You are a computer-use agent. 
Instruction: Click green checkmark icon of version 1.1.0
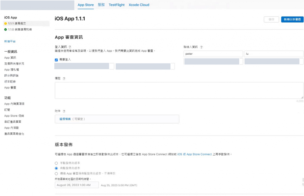coord(5,29)
